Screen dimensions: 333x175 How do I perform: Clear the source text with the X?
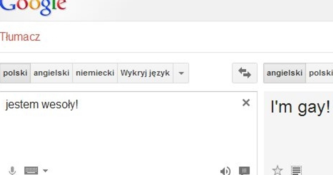coord(246,103)
